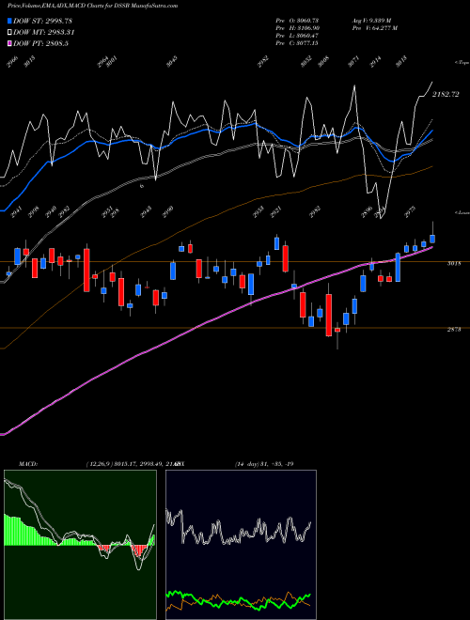Click the 'Pre H: 3106.90' high value

click(x=297, y=28)
